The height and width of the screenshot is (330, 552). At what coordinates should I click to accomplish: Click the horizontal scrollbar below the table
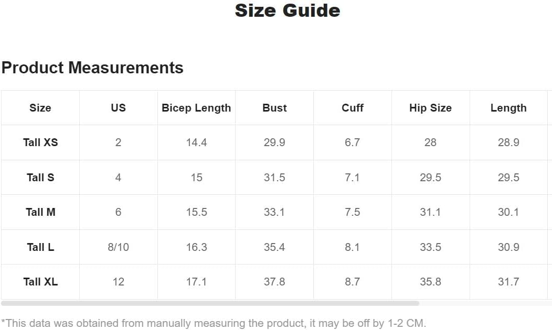tap(210, 303)
